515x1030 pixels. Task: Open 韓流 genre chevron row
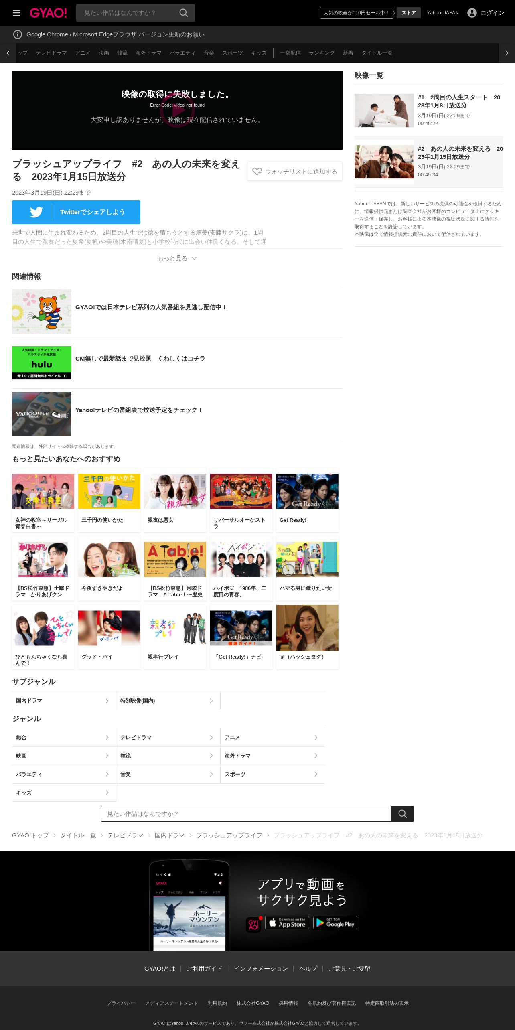(168, 756)
